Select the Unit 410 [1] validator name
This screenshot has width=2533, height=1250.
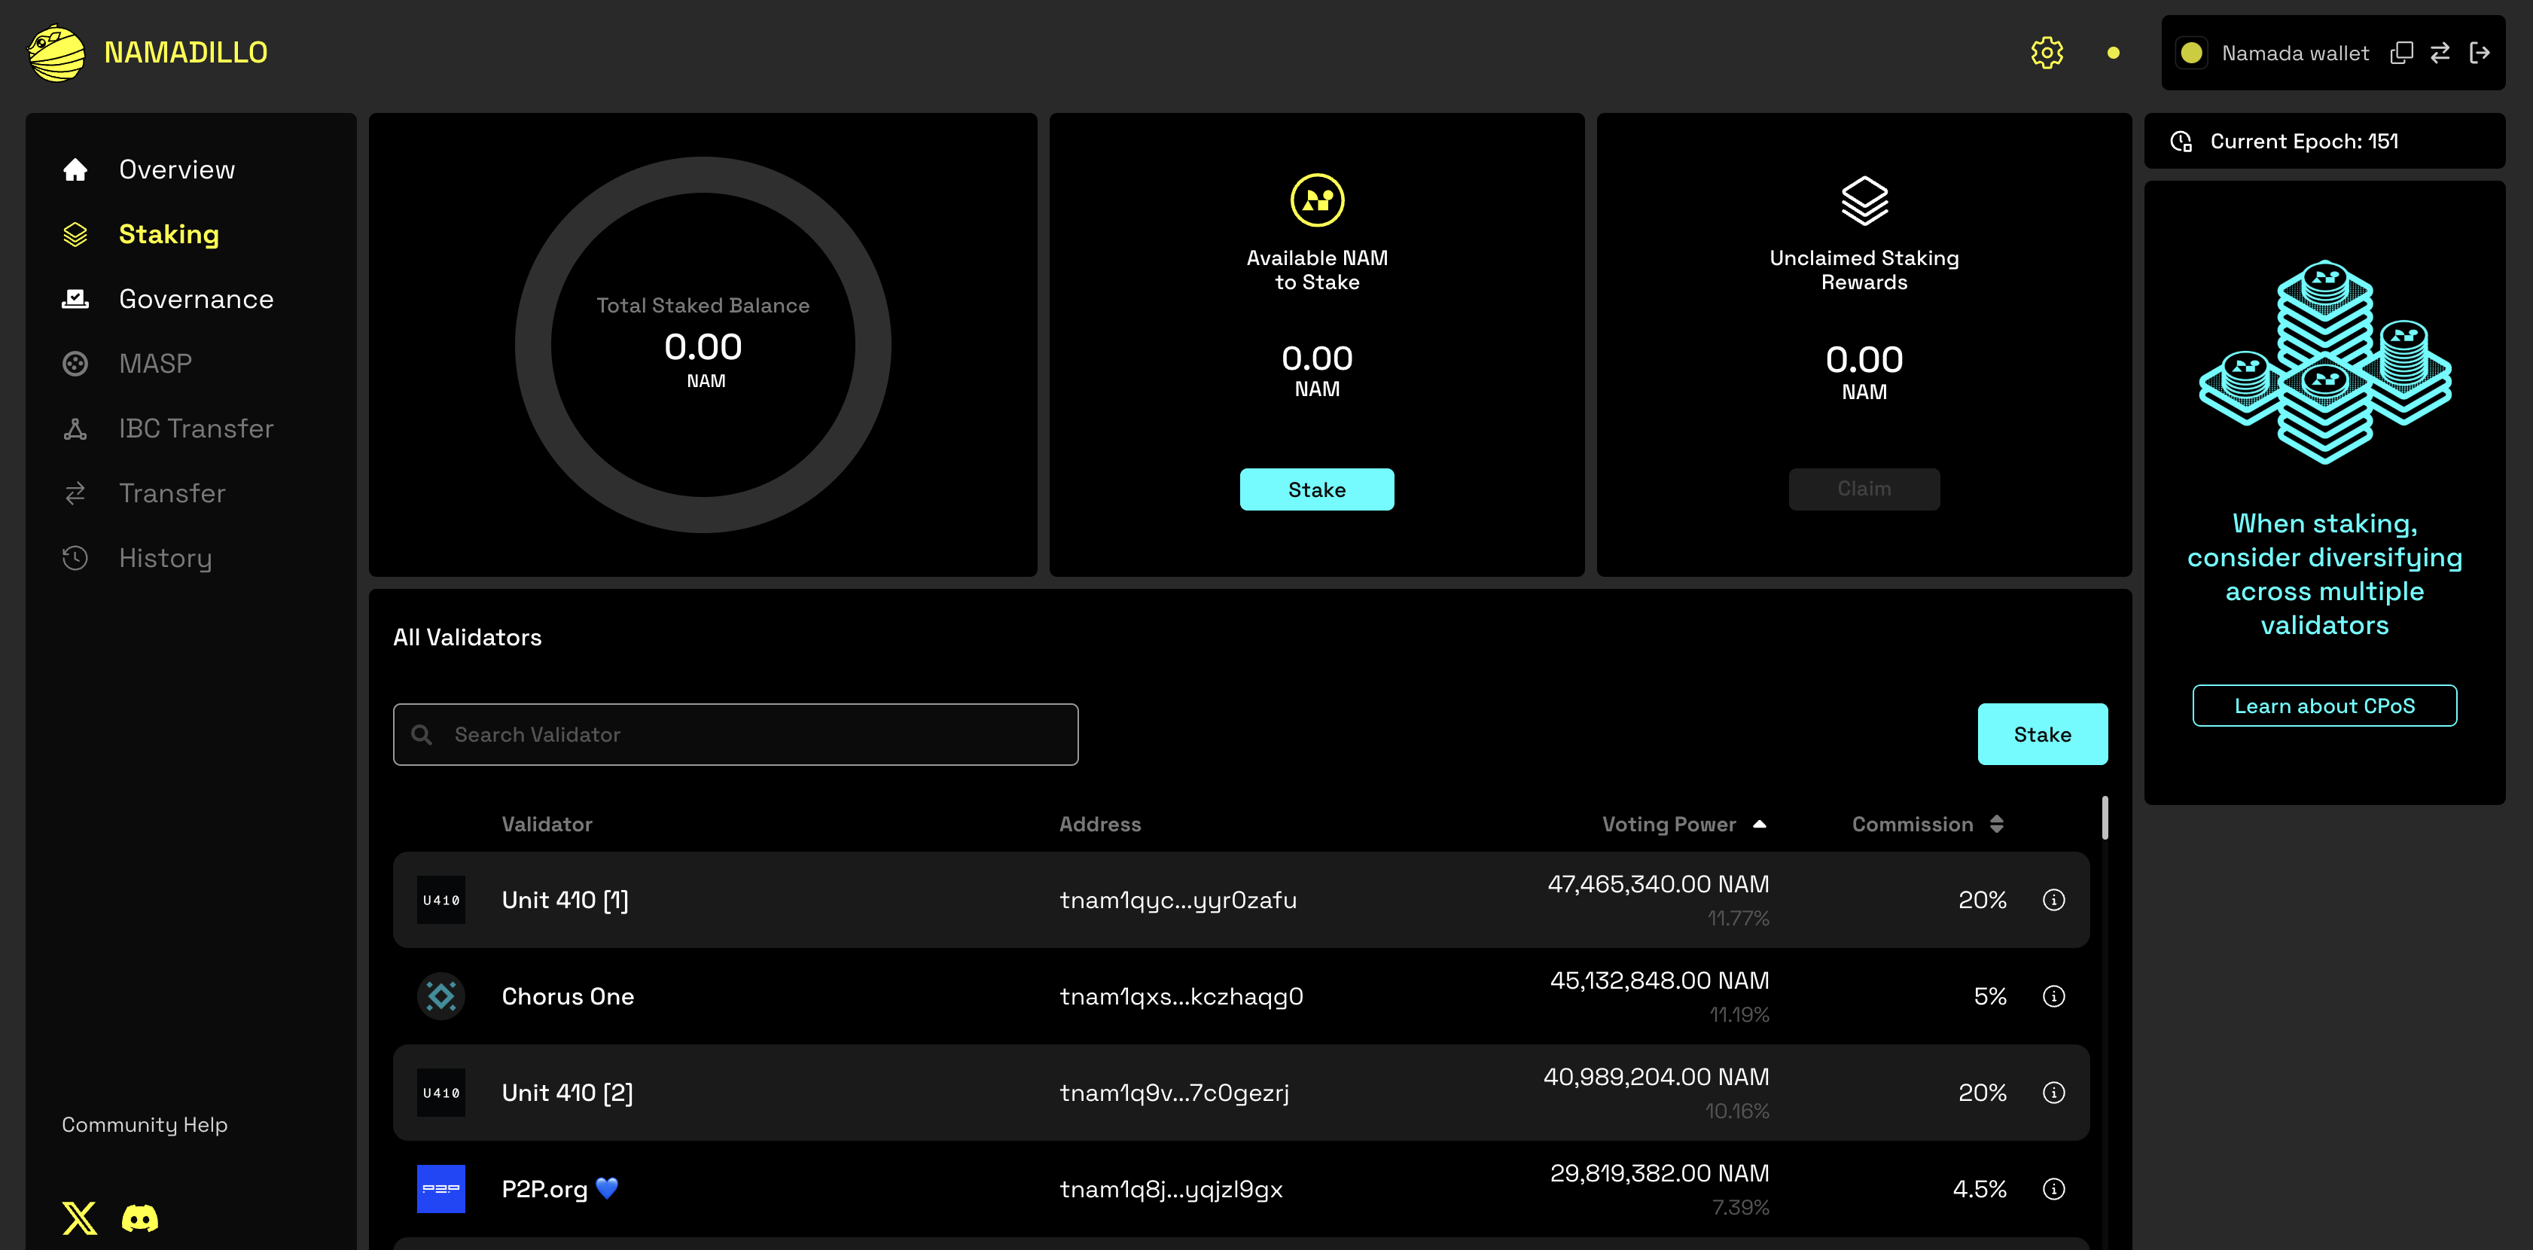click(x=565, y=900)
